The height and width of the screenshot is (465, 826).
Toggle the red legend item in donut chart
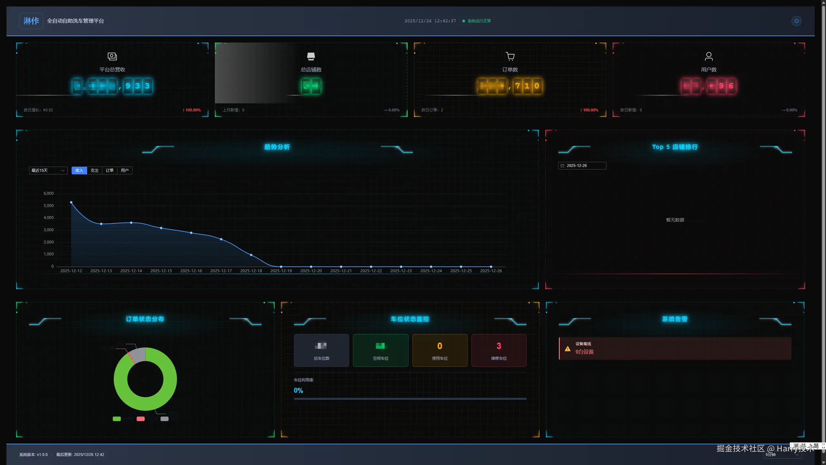141,419
